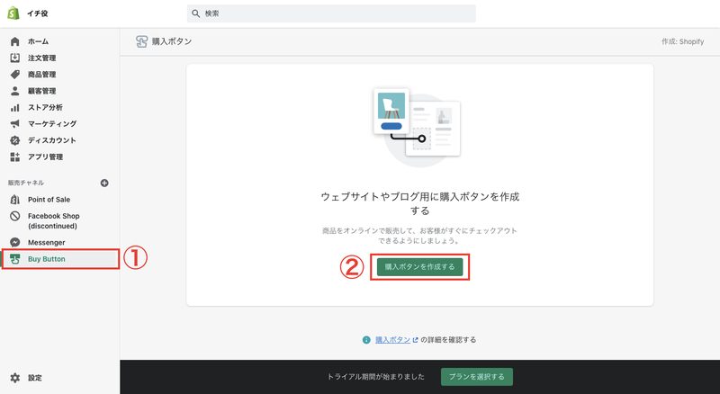Image resolution: width=720 pixels, height=394 pixels.
Task: Click the ストア分析 bar chart icon
Action: click(15, 107)
